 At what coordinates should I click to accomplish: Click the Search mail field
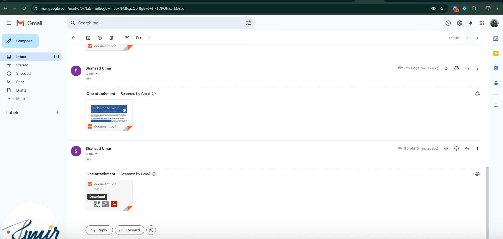click(161, 23)
